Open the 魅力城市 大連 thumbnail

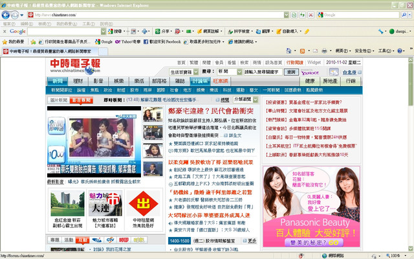click(x=105, y=203)
